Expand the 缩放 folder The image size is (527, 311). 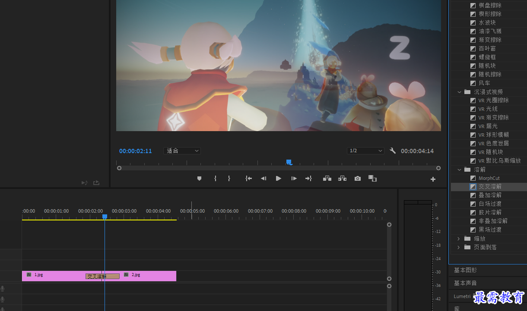pos(459,239)
